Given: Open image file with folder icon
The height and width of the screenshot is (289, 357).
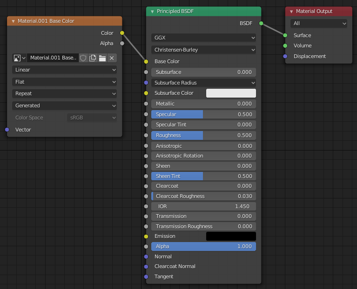Looking at the screenshot, I should 102,58.
